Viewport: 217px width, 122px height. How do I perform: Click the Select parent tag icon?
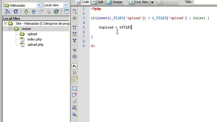[x=75, y=50]
